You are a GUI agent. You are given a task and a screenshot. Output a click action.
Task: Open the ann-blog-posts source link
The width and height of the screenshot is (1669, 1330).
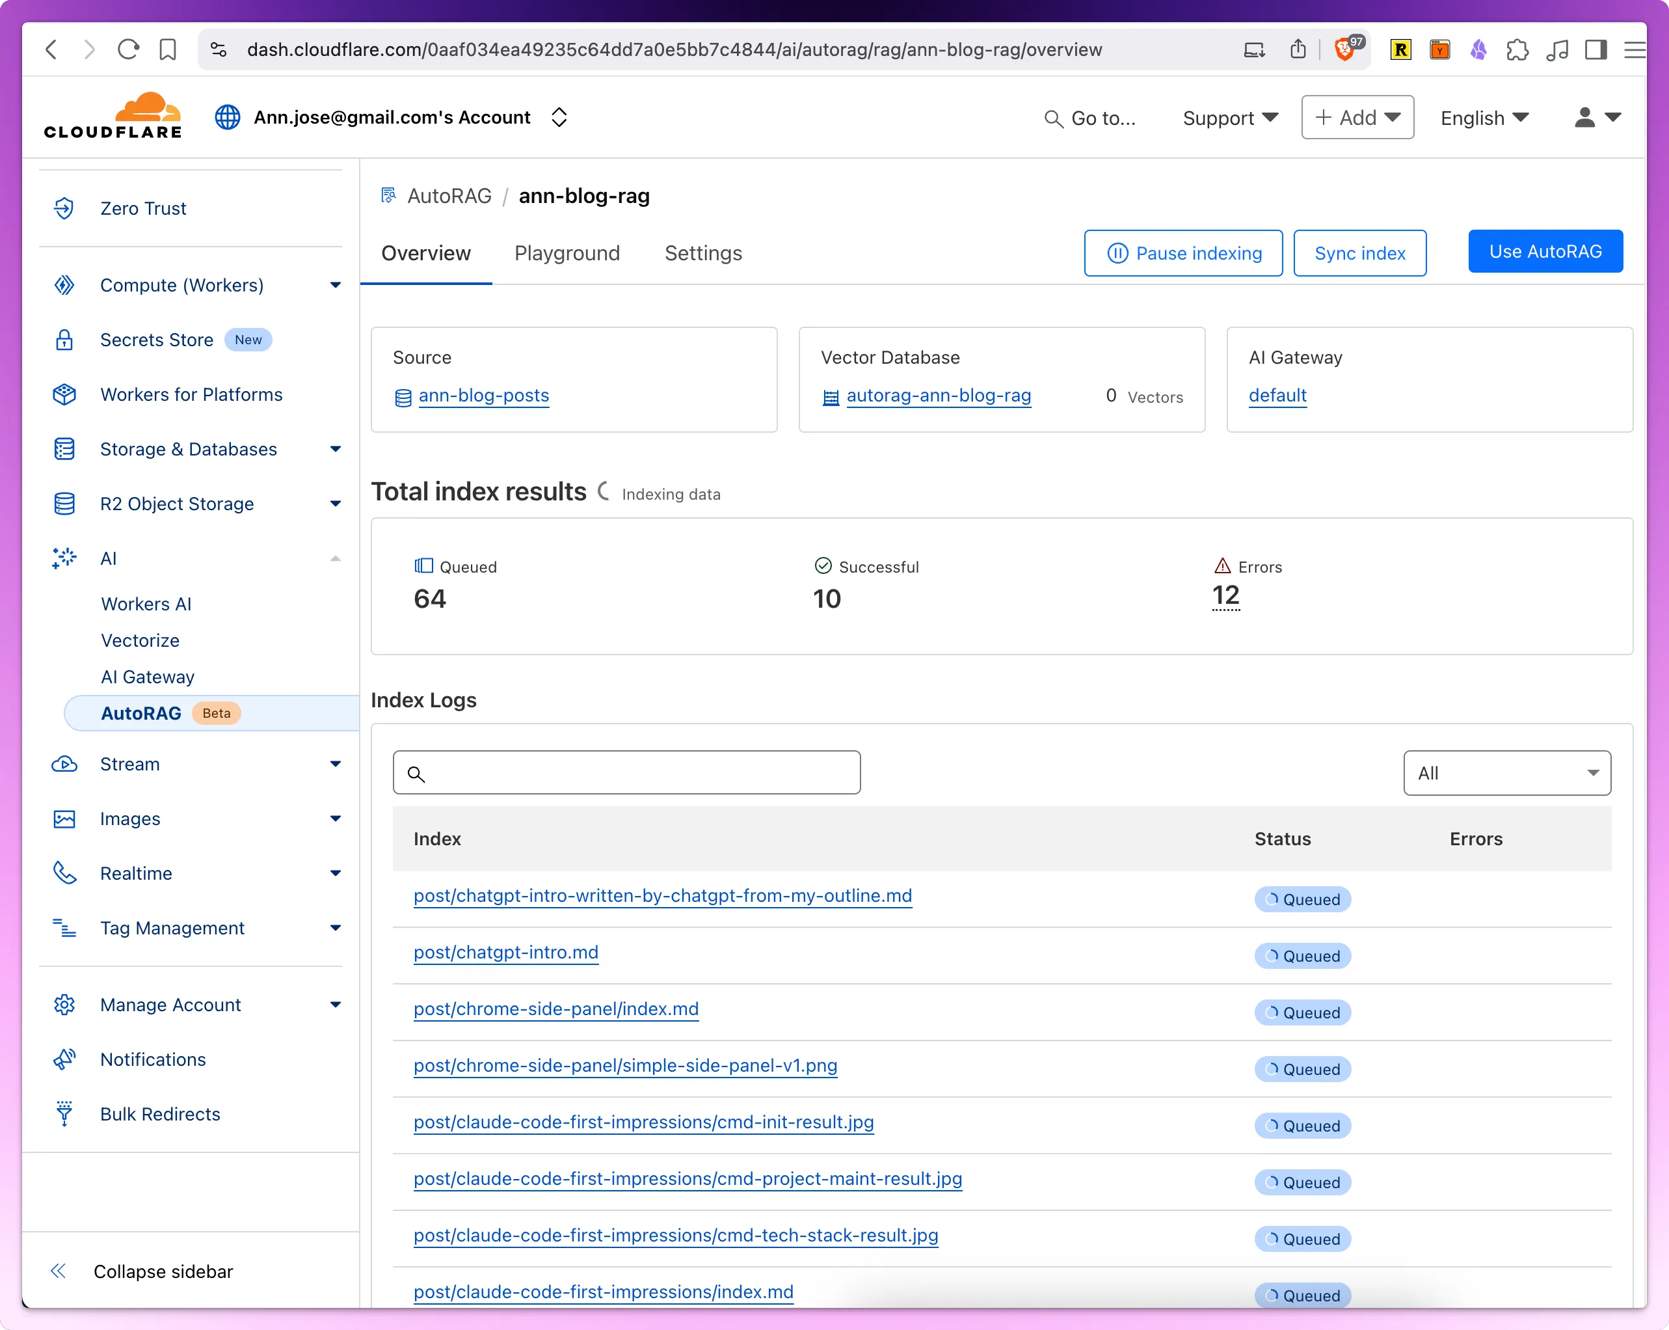(484, 396)
